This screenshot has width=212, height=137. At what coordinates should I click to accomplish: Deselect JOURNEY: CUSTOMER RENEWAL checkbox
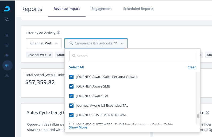tap(71, 115)
